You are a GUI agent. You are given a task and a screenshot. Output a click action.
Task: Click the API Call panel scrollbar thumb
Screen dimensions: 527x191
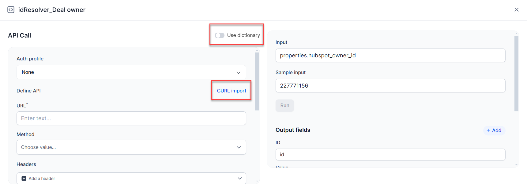pyautogui.click(x=257, y=81)
